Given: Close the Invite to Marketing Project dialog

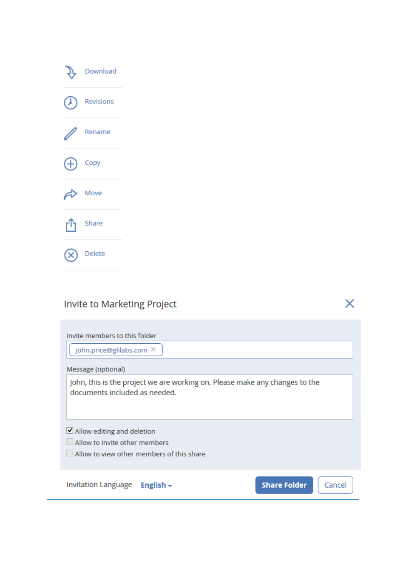Looking at the screenshot, I should (x=349, y=303).
